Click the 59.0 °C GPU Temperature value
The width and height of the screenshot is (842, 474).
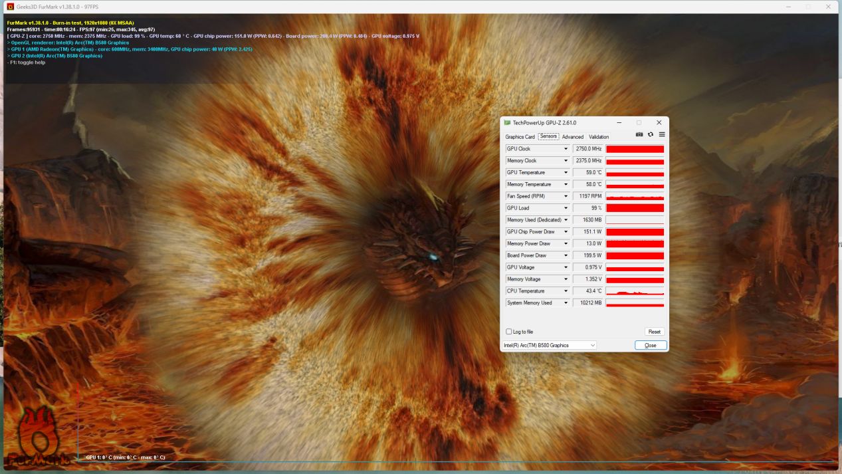[x=588, y=173]
